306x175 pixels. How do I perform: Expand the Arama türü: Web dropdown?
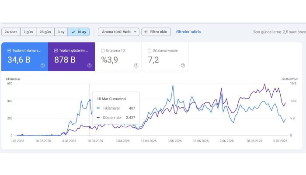[118, 32]
